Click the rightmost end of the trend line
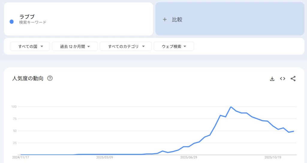 (x=294, y=131)
